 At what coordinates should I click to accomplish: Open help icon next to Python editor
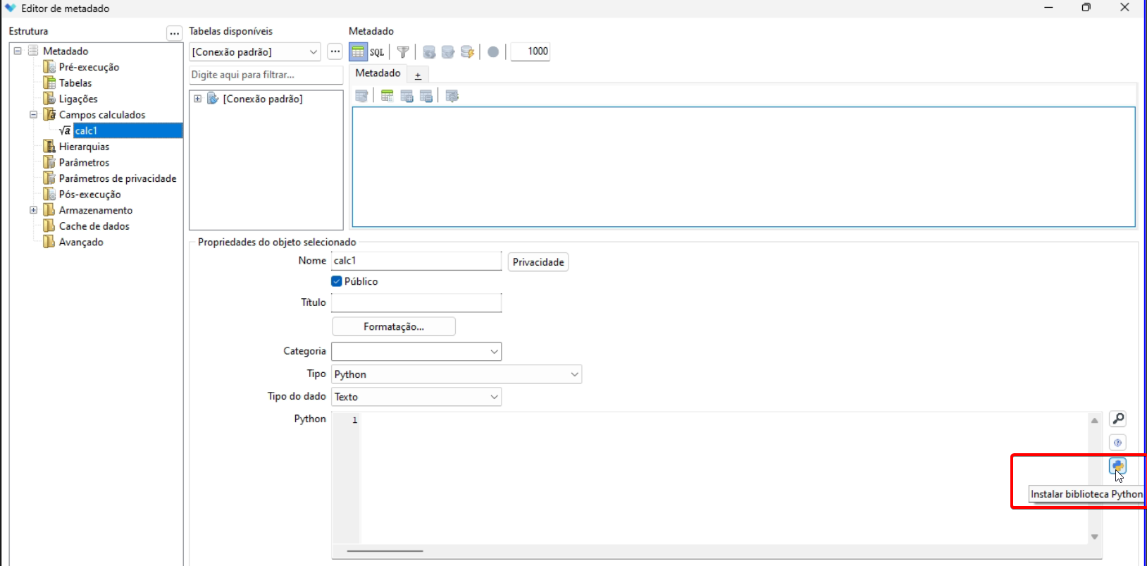(1117, 443)
